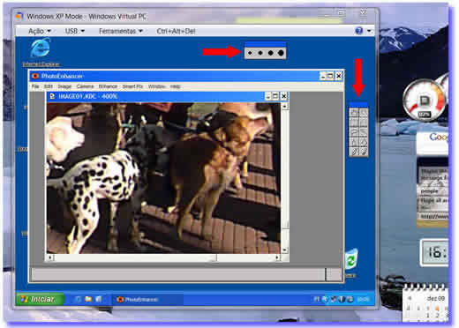Choose the smallest brush size dot
Viewport: 459px width, 328px height.
[250, 53]
